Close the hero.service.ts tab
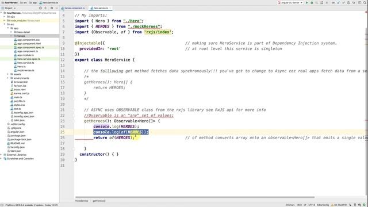Viewport: 368px width, 207px height. pyautogui.click(x=110, y=8)
